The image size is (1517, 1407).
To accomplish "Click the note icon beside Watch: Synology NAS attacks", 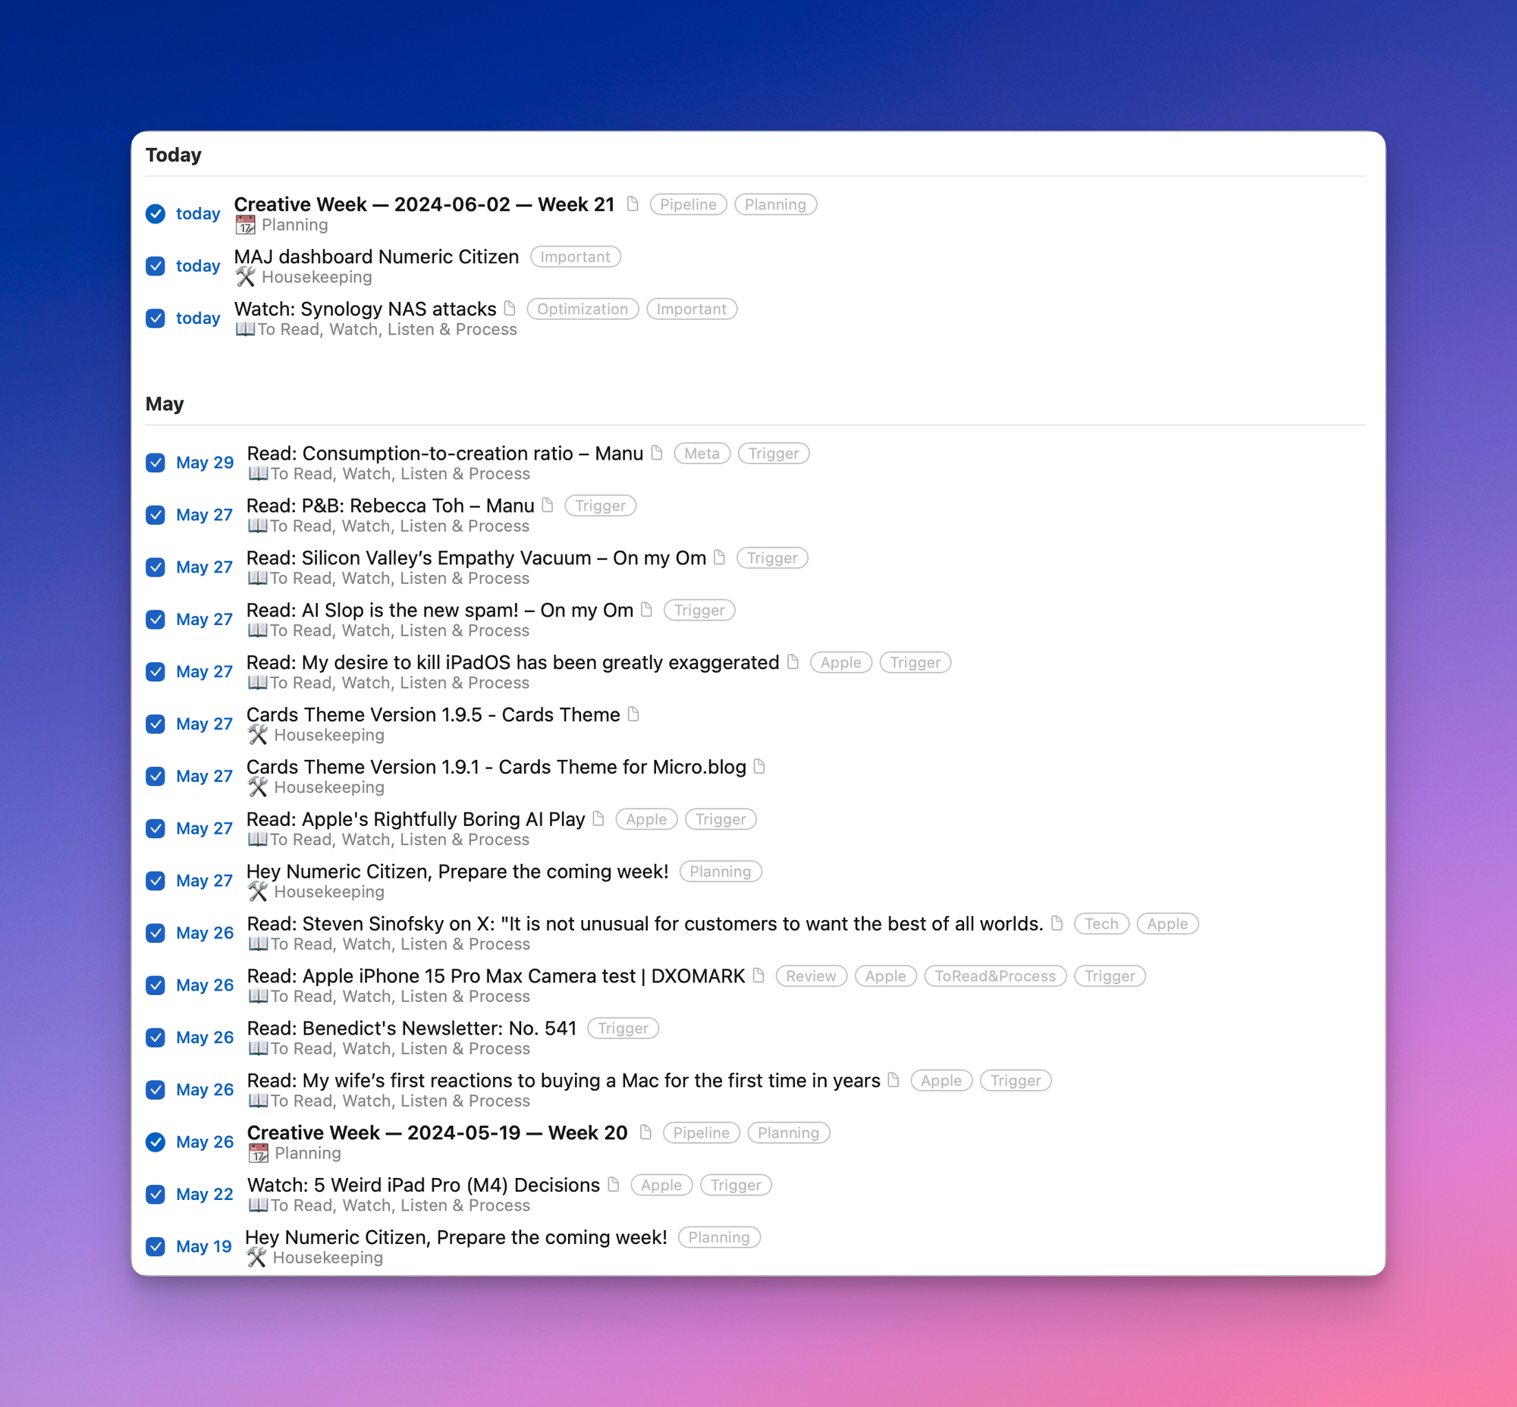I will point(510,309).
